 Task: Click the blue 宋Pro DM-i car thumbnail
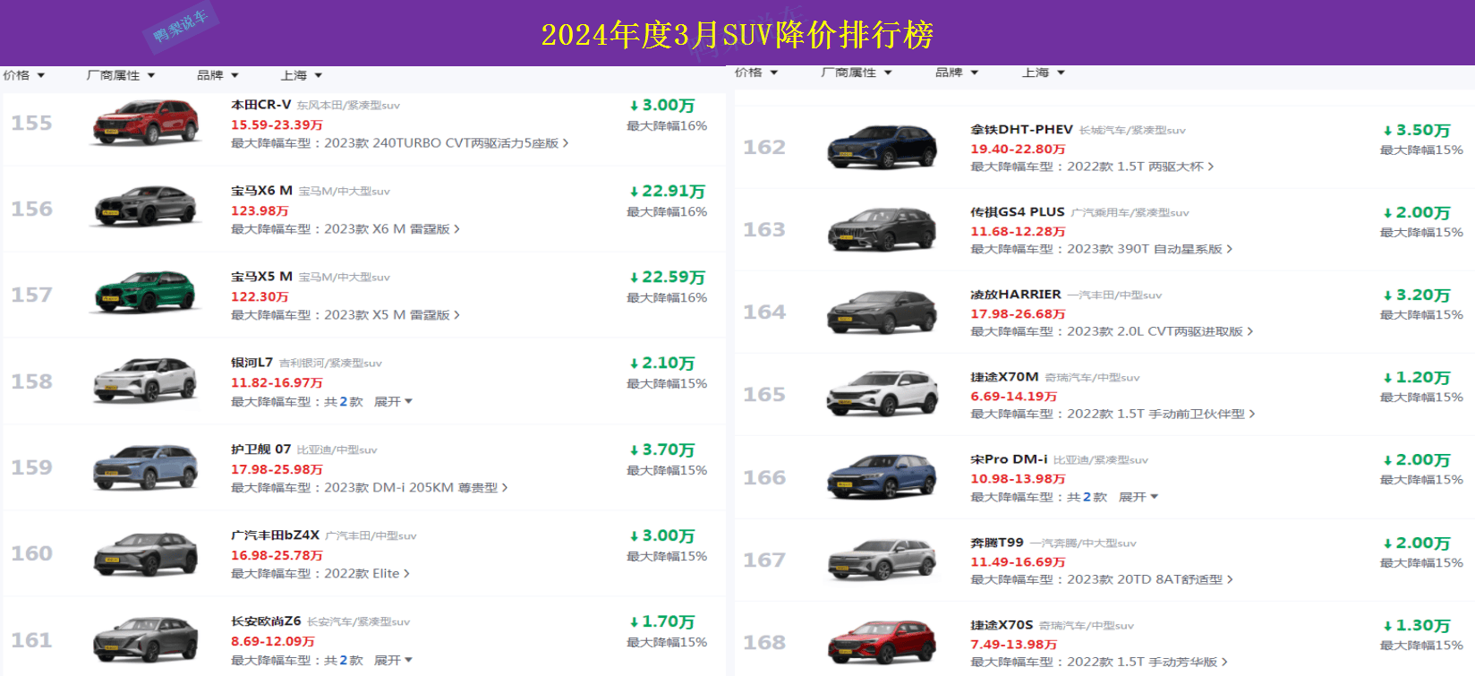pyautogui.click(x=882, y=477)
